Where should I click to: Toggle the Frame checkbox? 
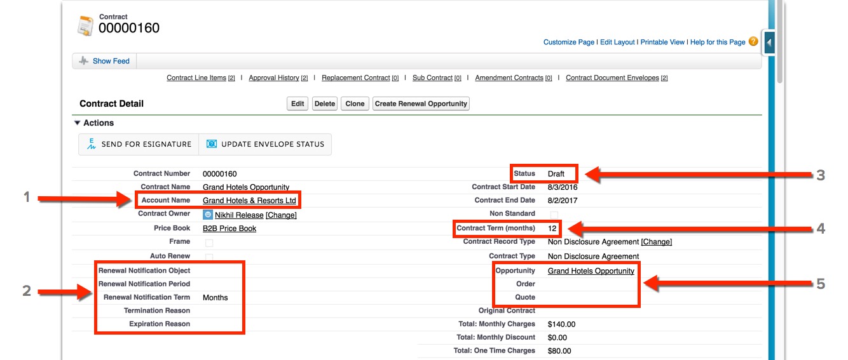[x=209, y=243]
